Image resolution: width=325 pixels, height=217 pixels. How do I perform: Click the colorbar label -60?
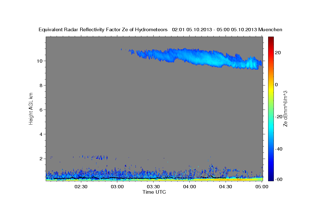coord(279,179)
